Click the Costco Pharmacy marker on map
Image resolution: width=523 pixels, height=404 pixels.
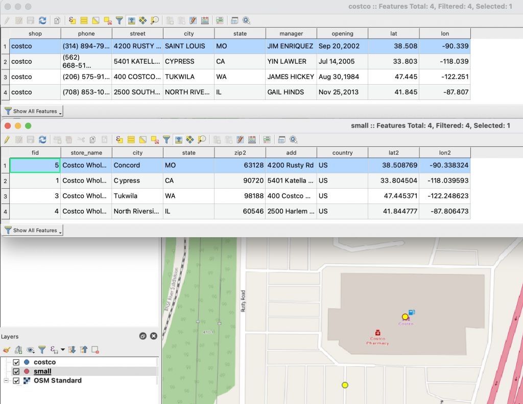377,333
